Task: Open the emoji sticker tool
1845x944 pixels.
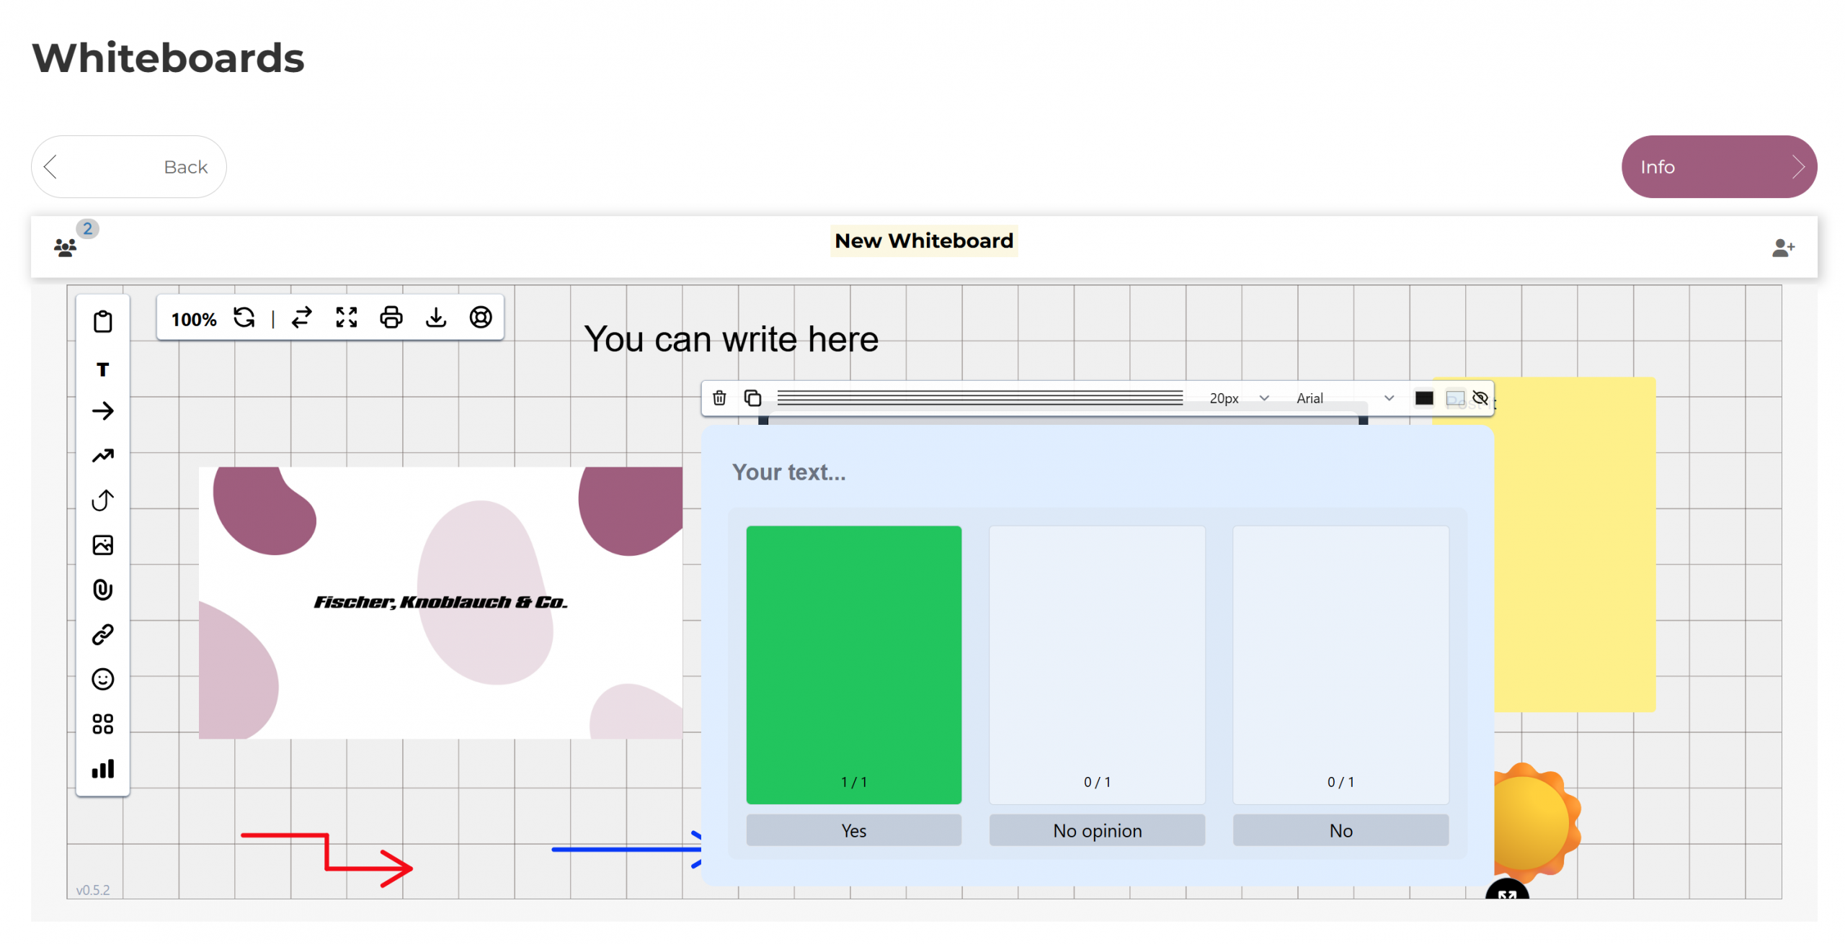Action: [x=102, y=679]
